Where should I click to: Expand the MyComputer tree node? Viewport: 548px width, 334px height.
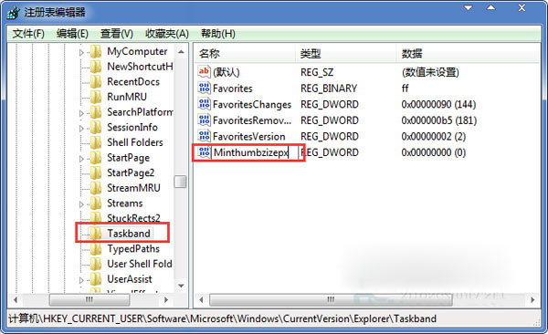click(x=81, y=52)
